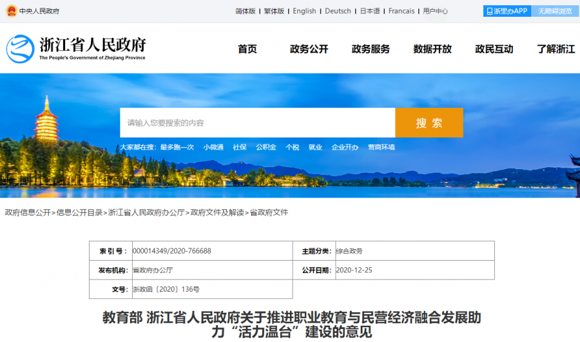
Task: Click the article title about 活力温台
Action: (291, 325)
